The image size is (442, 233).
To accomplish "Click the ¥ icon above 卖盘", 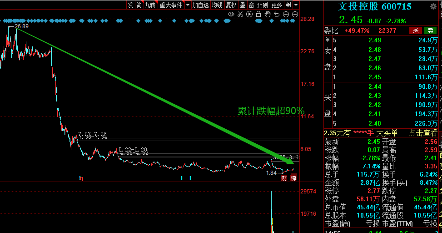I will 328,40.
